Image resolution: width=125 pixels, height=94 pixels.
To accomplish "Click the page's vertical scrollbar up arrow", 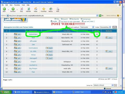I will (121, 19).
